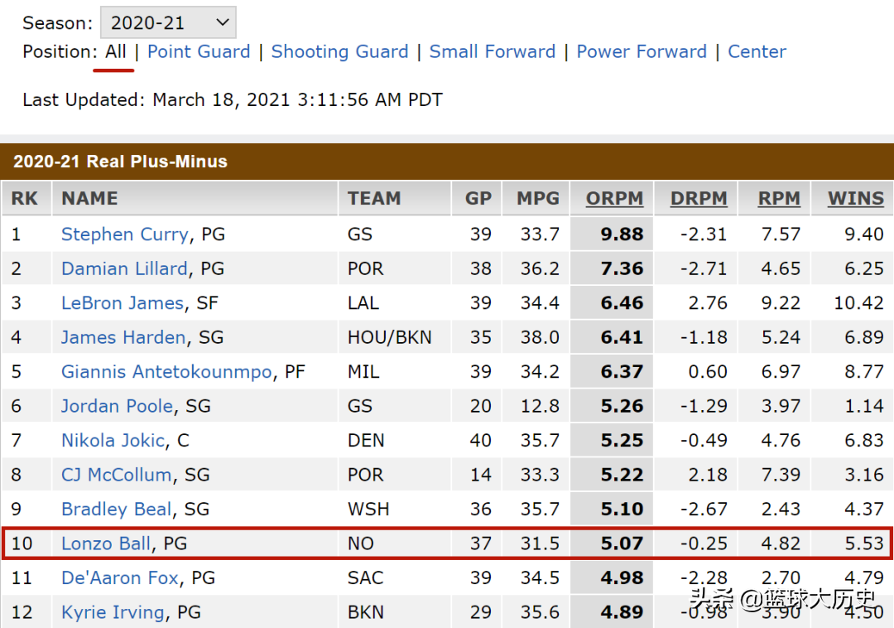Viewport: 894px width, 628px height.
Task: Open James Harden's profile link
Action: tap(123, 337)
